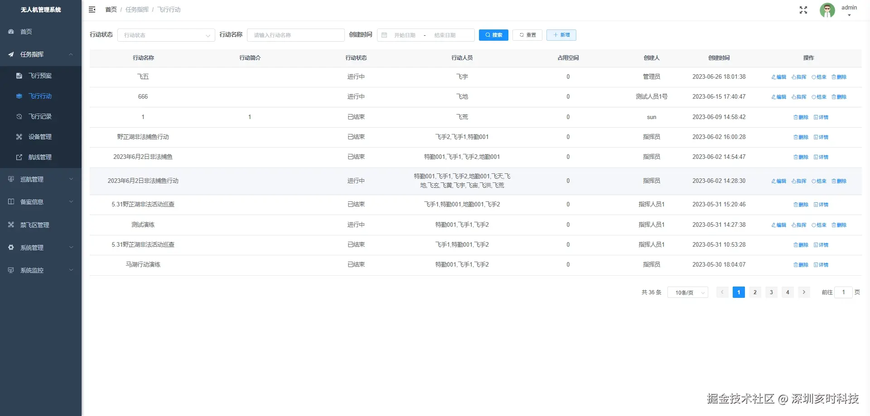
Task: Delete the 马湖行动演练 row
Action: coord(801,265)
